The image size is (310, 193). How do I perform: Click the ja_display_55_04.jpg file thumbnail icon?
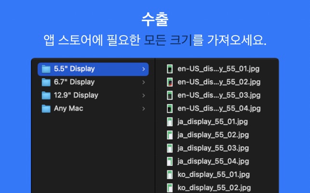click(170, 161)
